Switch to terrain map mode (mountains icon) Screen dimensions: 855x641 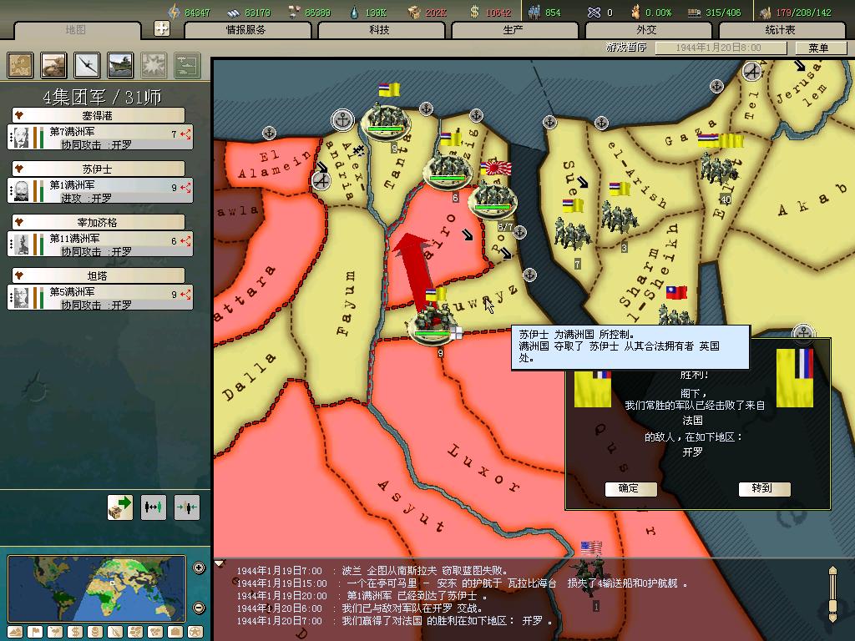[15, 633]
